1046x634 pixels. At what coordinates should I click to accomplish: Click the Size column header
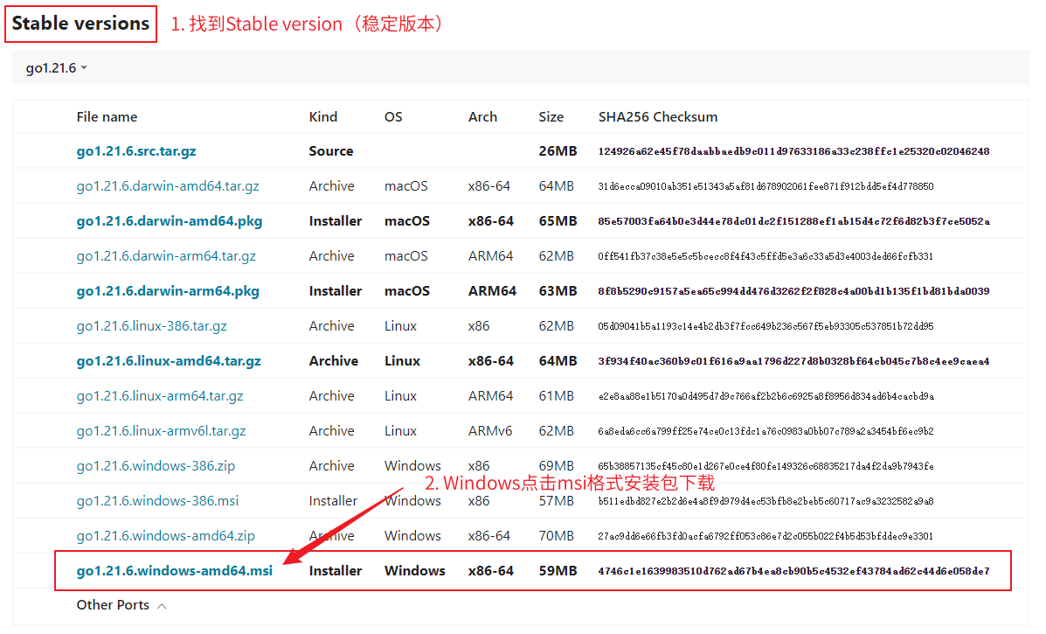point(551,117)
